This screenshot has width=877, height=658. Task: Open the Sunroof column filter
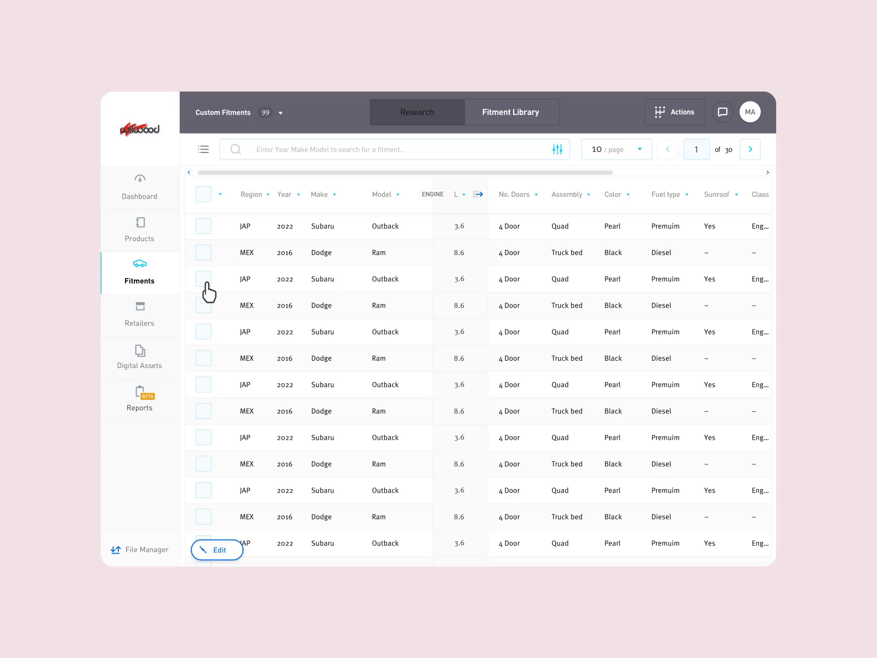(736, 195)
